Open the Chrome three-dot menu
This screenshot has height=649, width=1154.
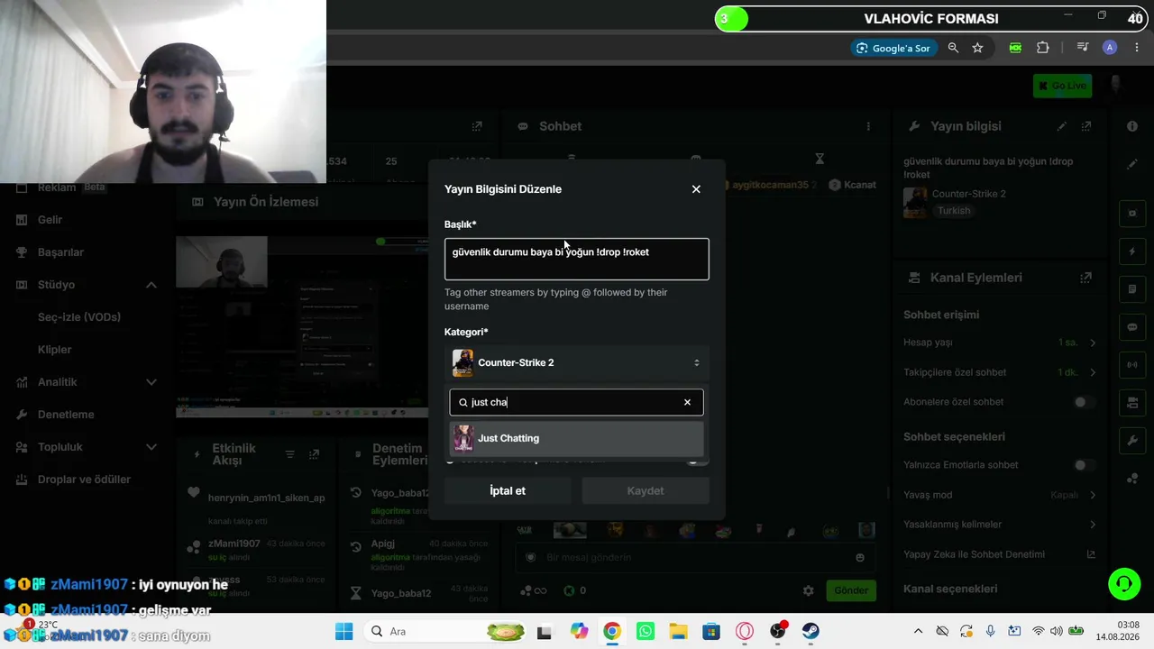tap(1136, 48)
